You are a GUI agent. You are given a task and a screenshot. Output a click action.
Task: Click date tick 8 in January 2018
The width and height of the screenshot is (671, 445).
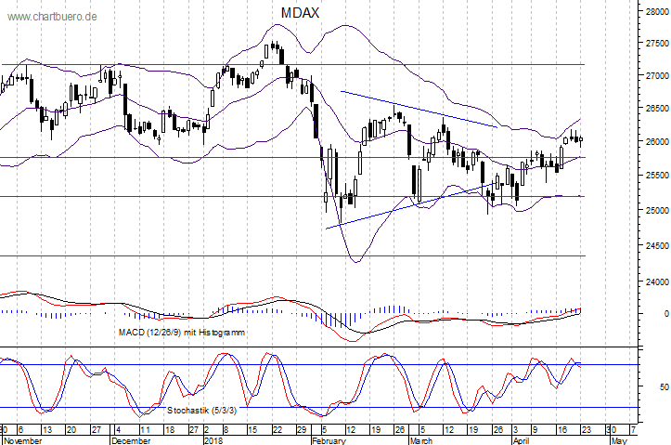pos(226,430)
